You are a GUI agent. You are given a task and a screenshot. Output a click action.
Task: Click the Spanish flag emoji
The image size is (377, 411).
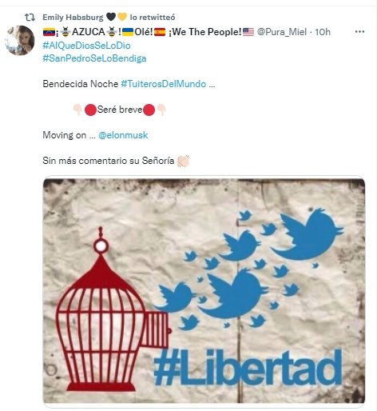coord(160,32)
